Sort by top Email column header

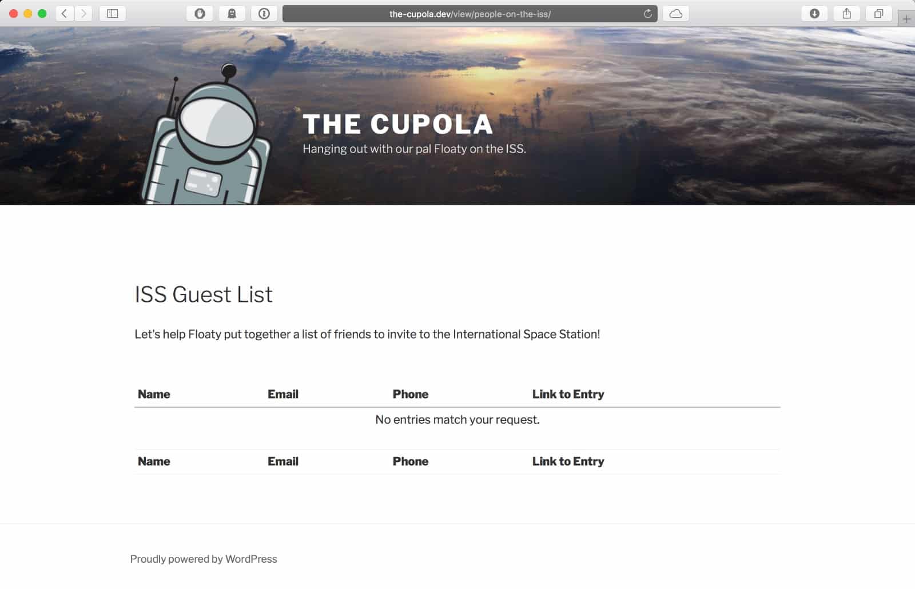click(x=283, y=394)
